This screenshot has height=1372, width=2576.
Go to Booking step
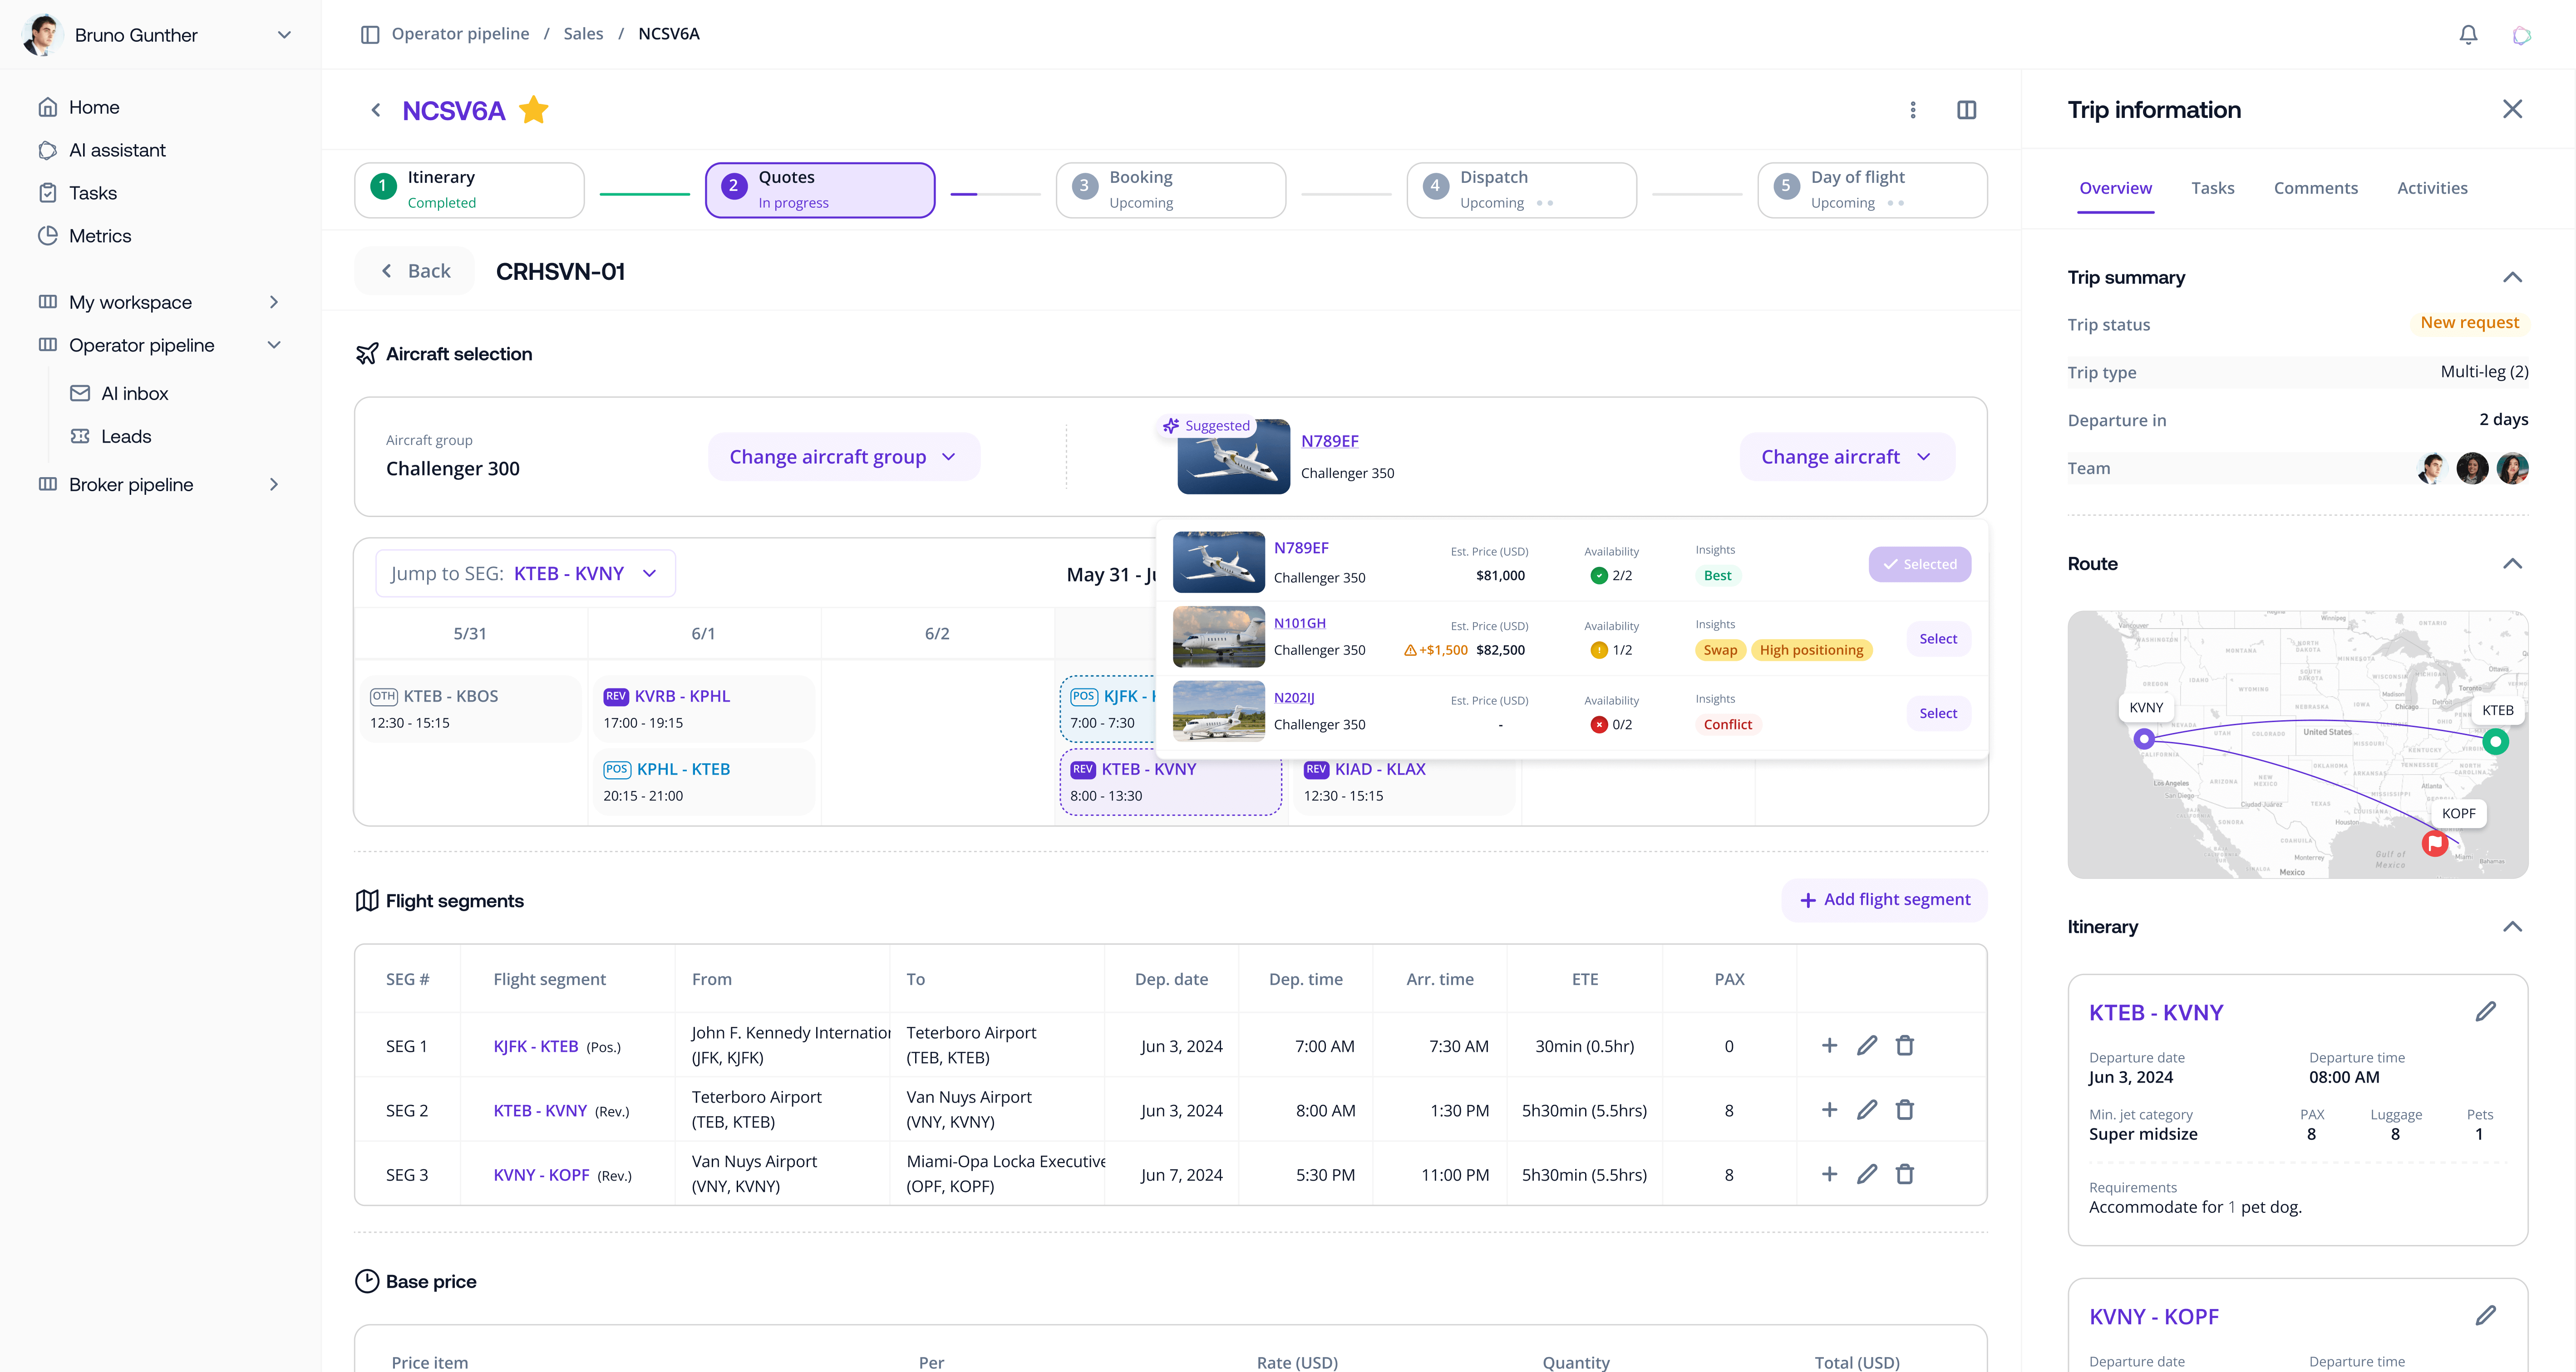[1170, 190]
